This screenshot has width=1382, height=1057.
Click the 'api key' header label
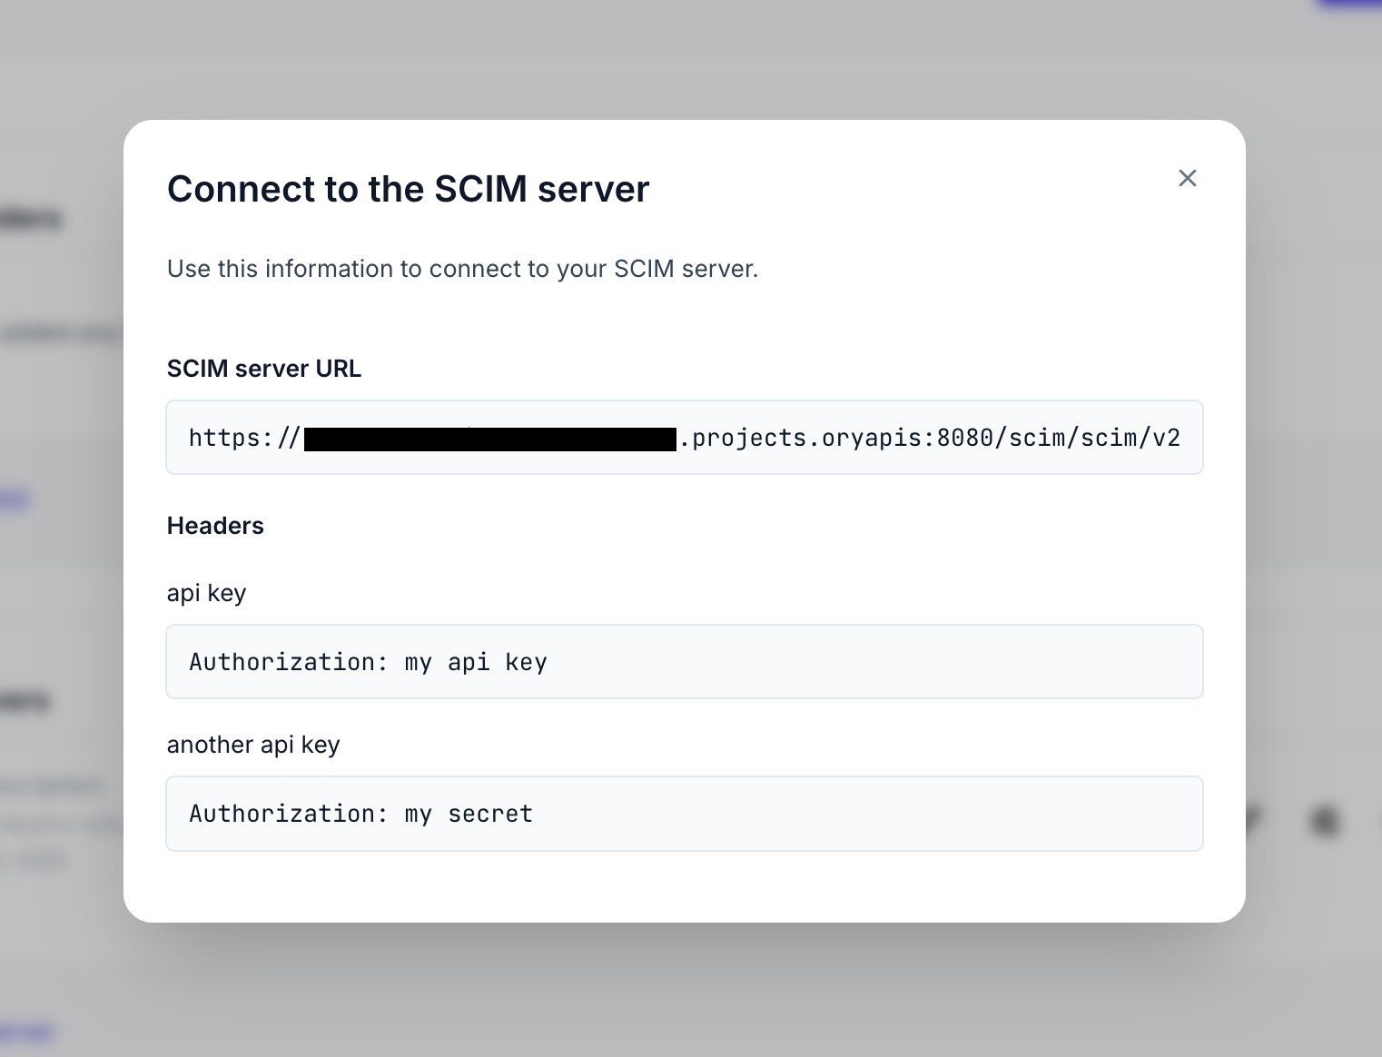(x=206, y=593)
